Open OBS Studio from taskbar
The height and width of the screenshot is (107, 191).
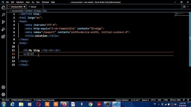click(108, 104)
